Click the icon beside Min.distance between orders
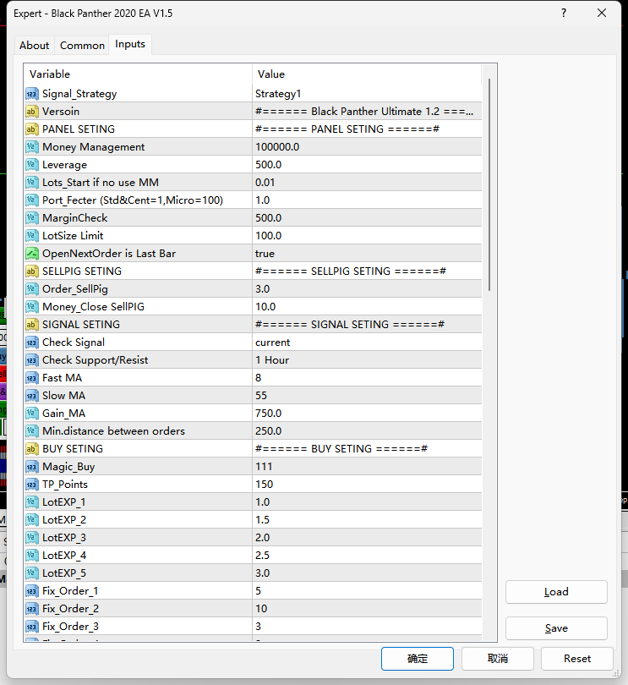Image resolution: width=628 pixels, height=685 pixels. (31, 431)
